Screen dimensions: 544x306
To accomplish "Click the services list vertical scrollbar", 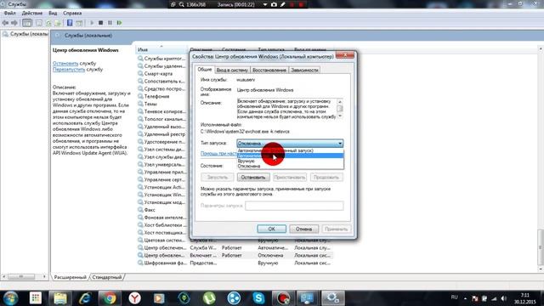I will [x=541, y=158].
